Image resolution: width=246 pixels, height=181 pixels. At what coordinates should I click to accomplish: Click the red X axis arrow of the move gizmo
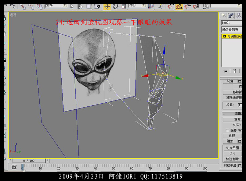pos(145,76)
